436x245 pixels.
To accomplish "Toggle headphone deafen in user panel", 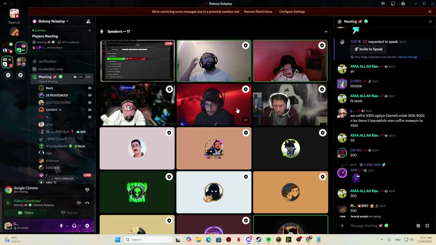I will coord(74,226).
